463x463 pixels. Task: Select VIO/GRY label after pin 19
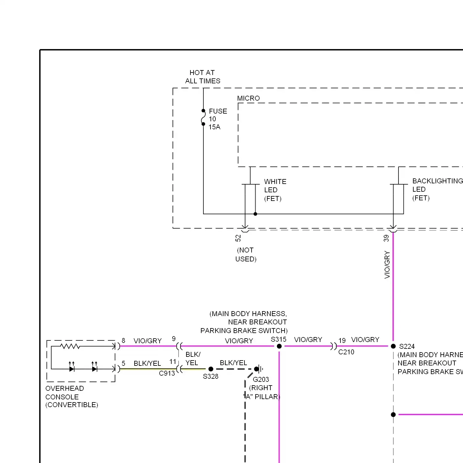pos(365,340)
